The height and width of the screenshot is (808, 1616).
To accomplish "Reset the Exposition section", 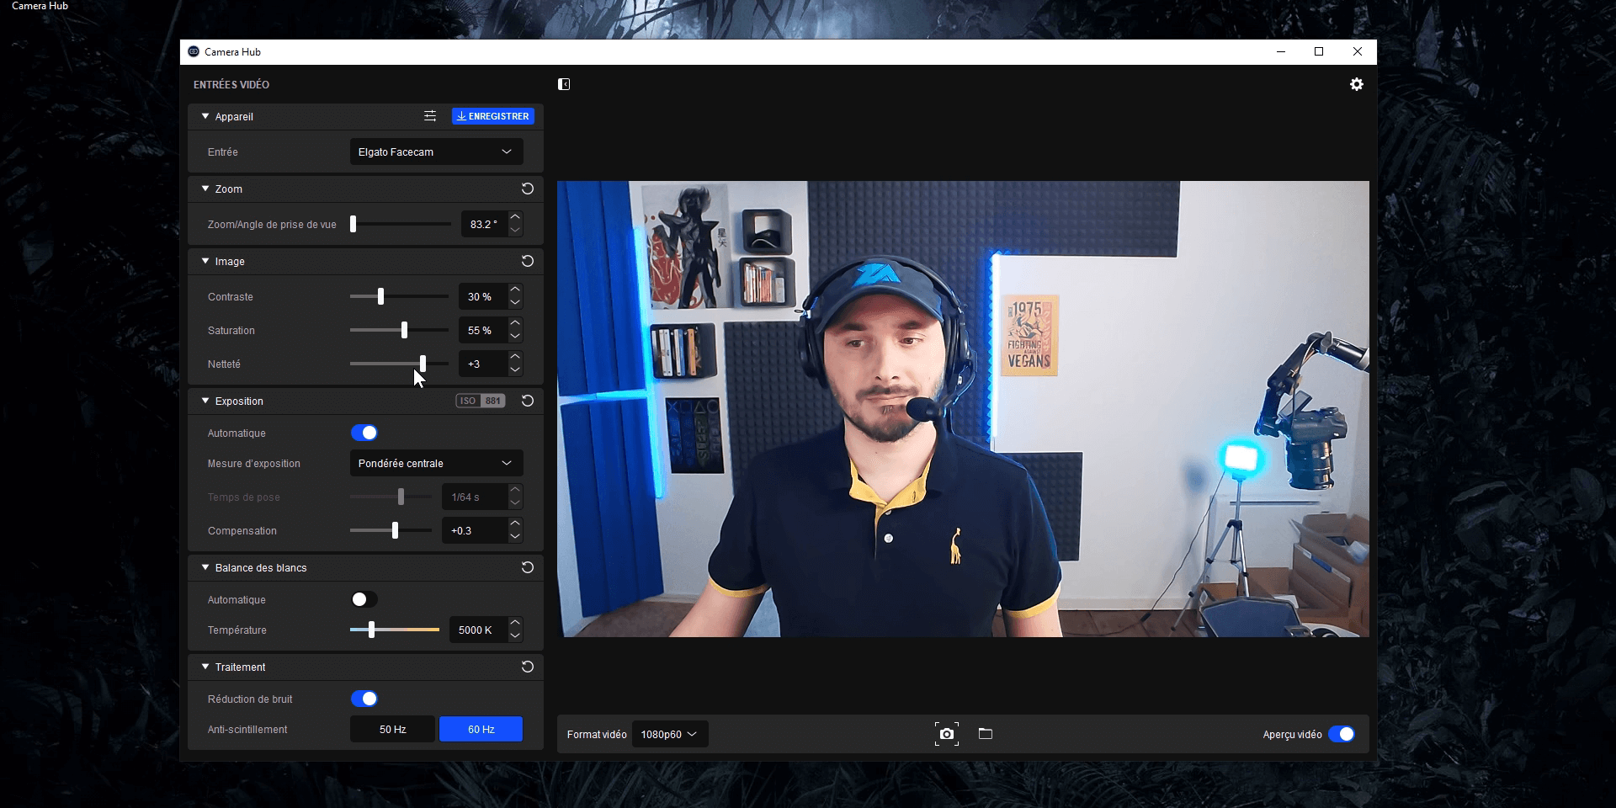I will [528, 401].
